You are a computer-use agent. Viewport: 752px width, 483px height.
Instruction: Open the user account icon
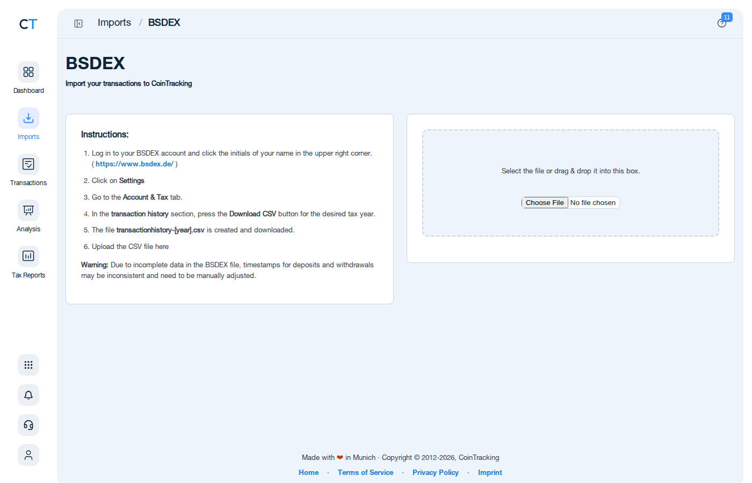[28, 455]
